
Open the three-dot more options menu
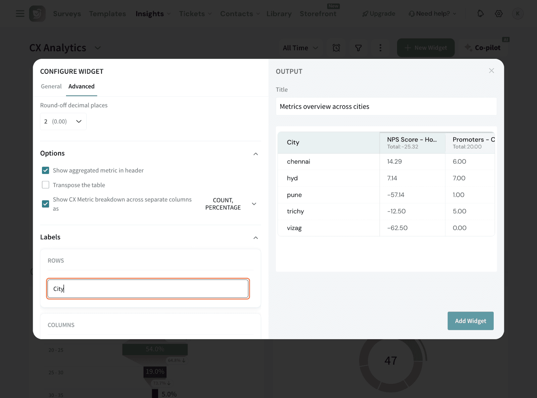[380, 48]
